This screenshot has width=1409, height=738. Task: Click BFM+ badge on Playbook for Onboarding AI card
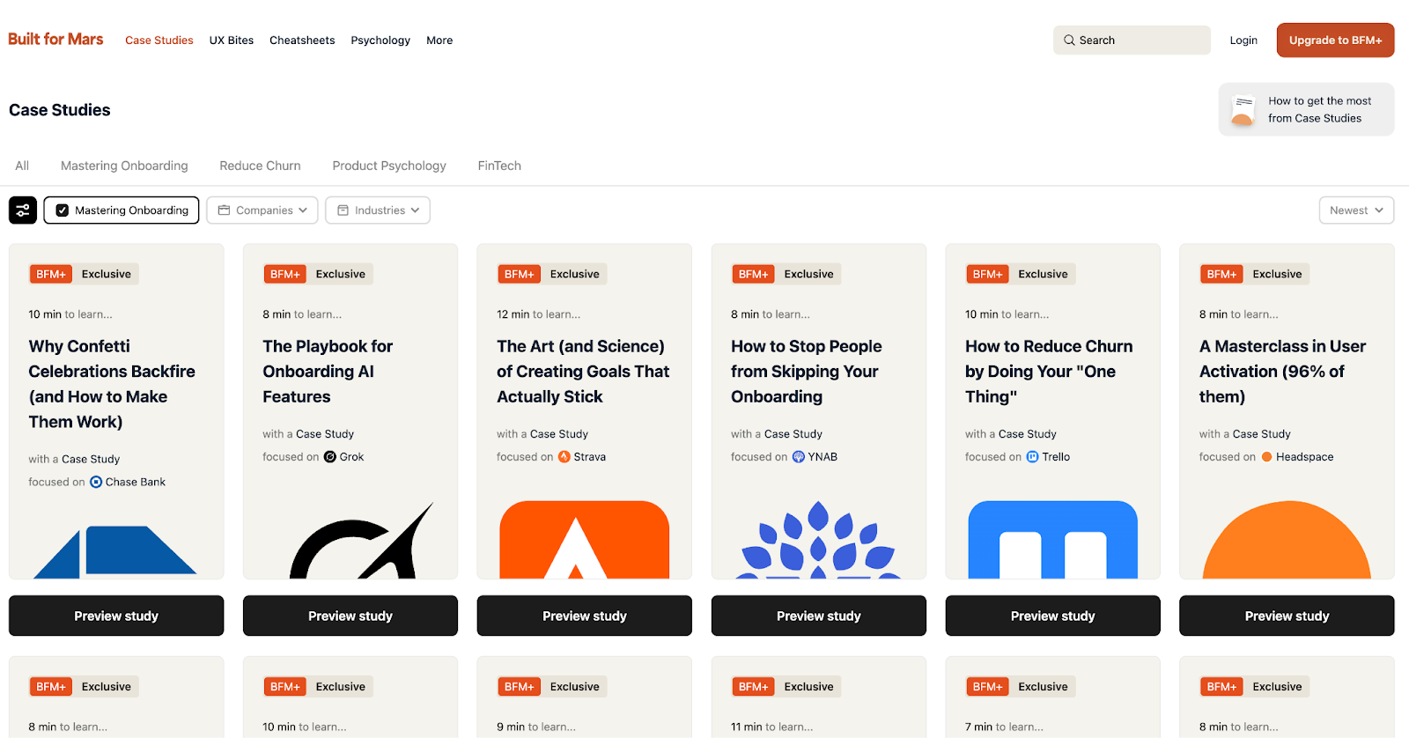(285, 274)
